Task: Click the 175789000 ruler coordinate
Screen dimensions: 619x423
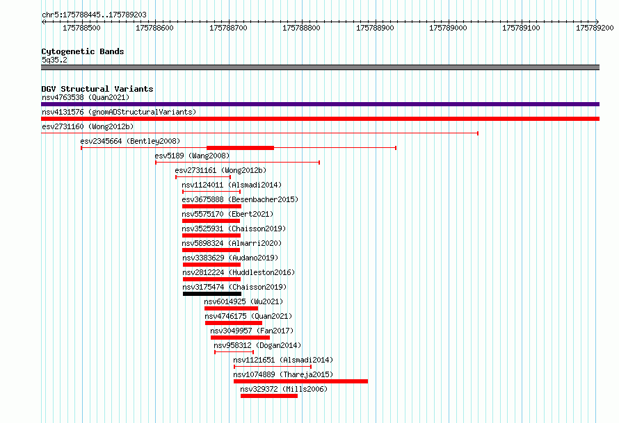Action: [x=448, y=28]
